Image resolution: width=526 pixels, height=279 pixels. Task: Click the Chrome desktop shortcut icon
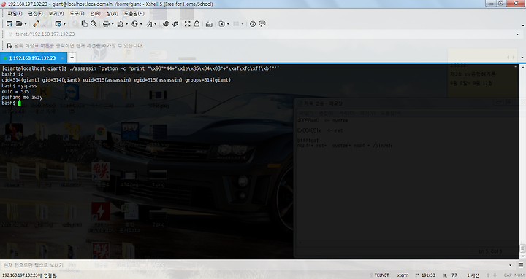pyautogui.click(x=101, y=135)
